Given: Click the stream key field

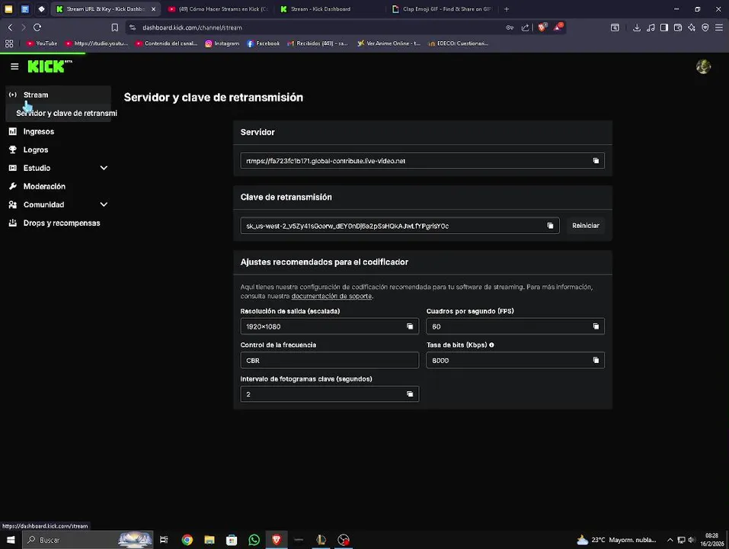Looking at the screenshot, I should [400, 226].
